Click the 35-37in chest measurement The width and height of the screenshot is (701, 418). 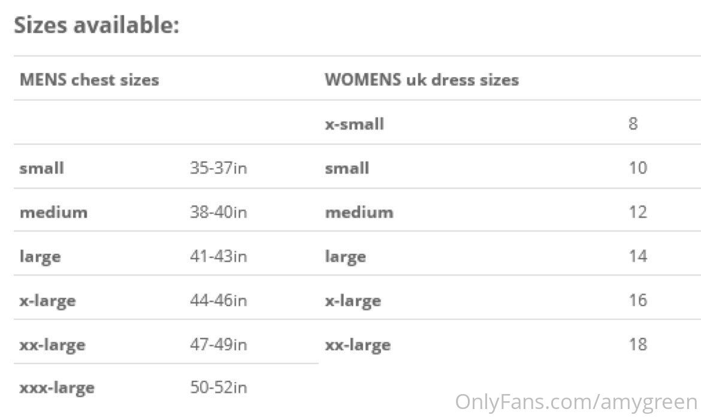(x=218, y=168)
